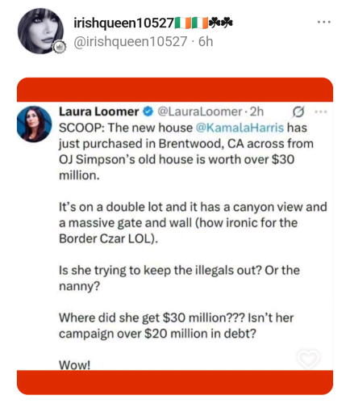Click the Laura Loomer display name
Screen dimensions: 350x404
99,112
